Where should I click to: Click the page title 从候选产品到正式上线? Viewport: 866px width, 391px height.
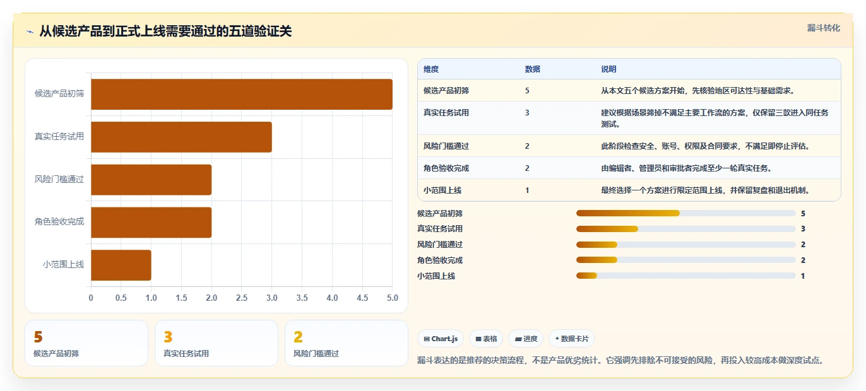165,32
